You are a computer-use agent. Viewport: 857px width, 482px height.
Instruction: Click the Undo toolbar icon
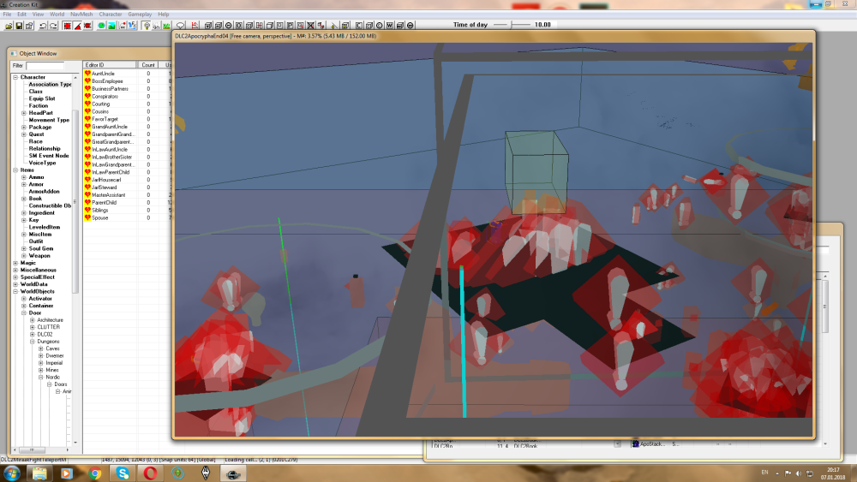(x=43, y=26)
